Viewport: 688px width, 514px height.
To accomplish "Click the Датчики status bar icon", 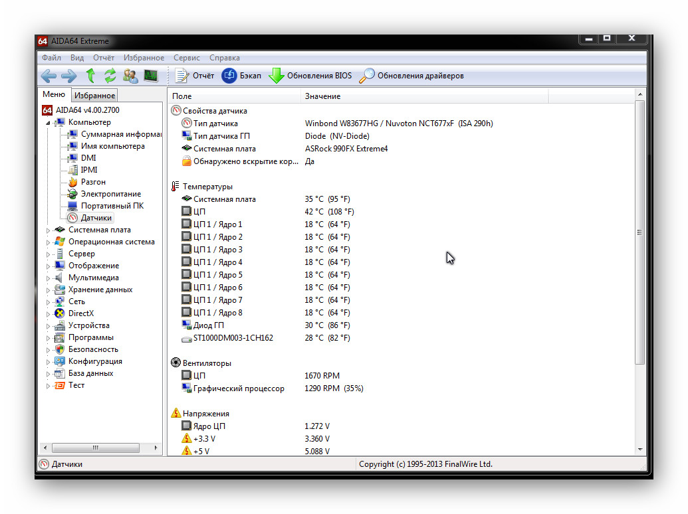I will pos(44,464).
